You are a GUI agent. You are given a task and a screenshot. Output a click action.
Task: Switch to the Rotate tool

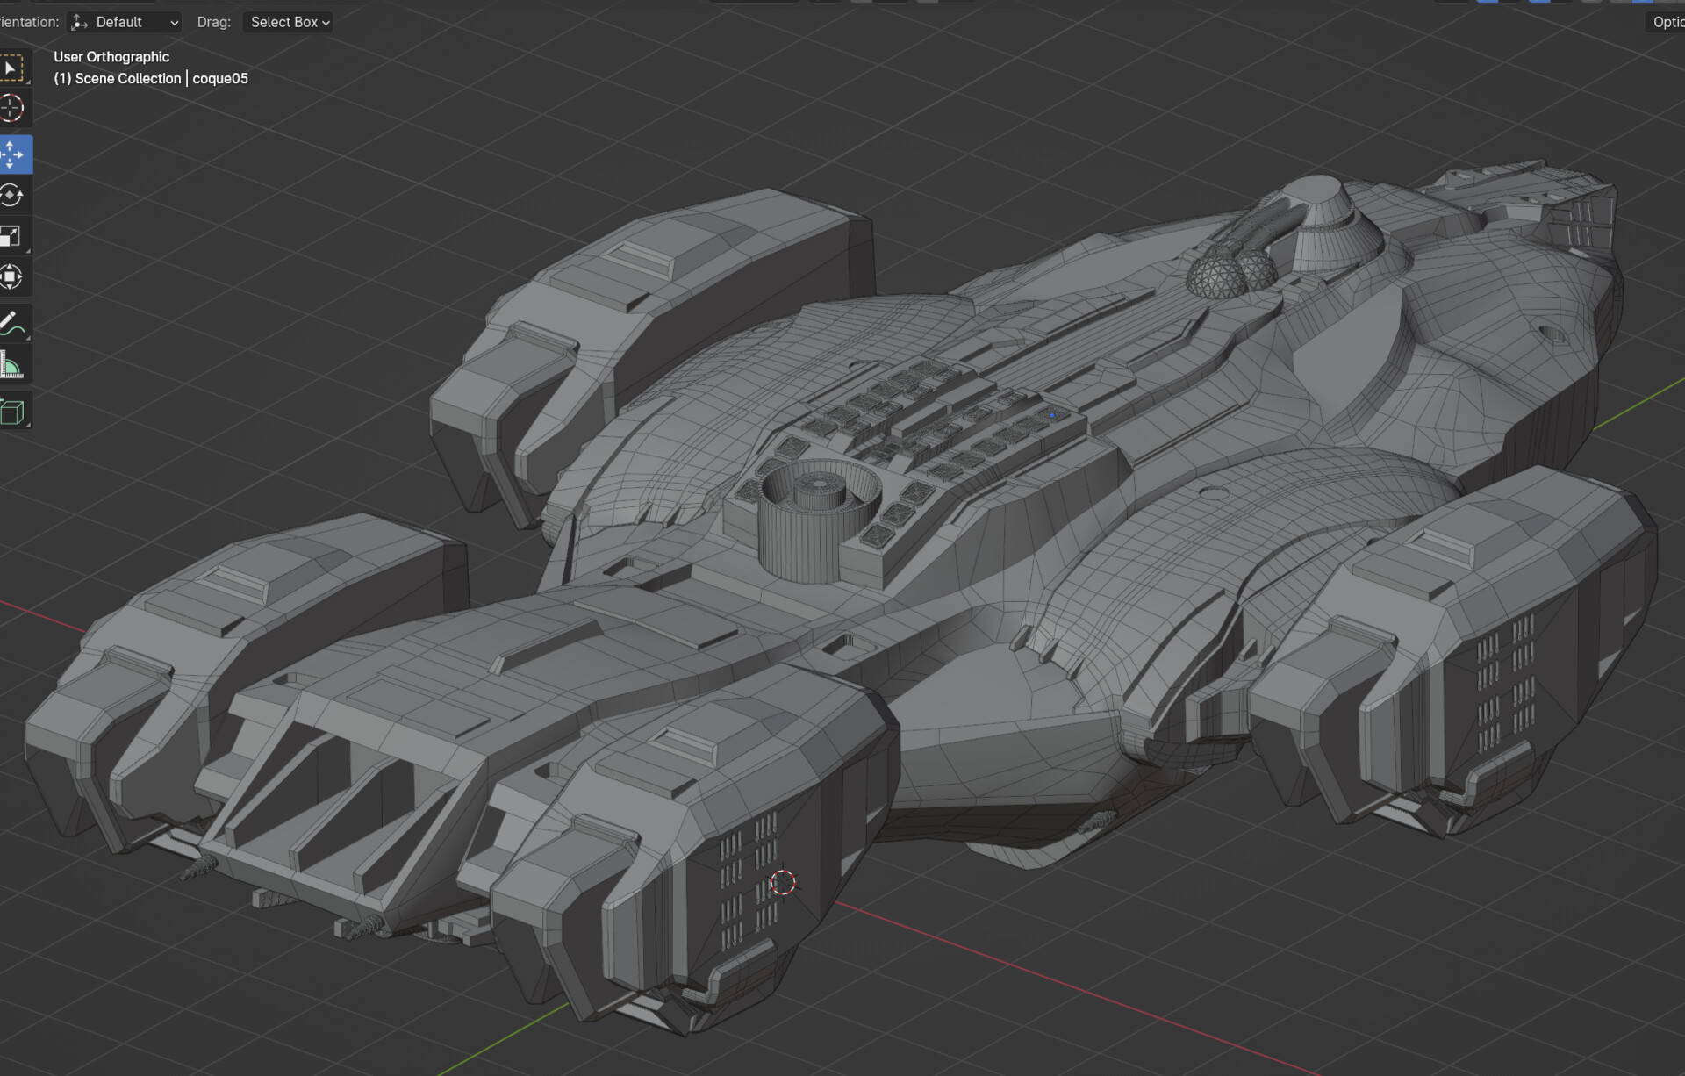tap(12, 195)
